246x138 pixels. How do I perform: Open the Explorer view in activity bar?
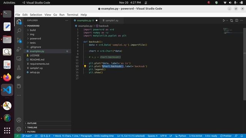click(19, 21)
